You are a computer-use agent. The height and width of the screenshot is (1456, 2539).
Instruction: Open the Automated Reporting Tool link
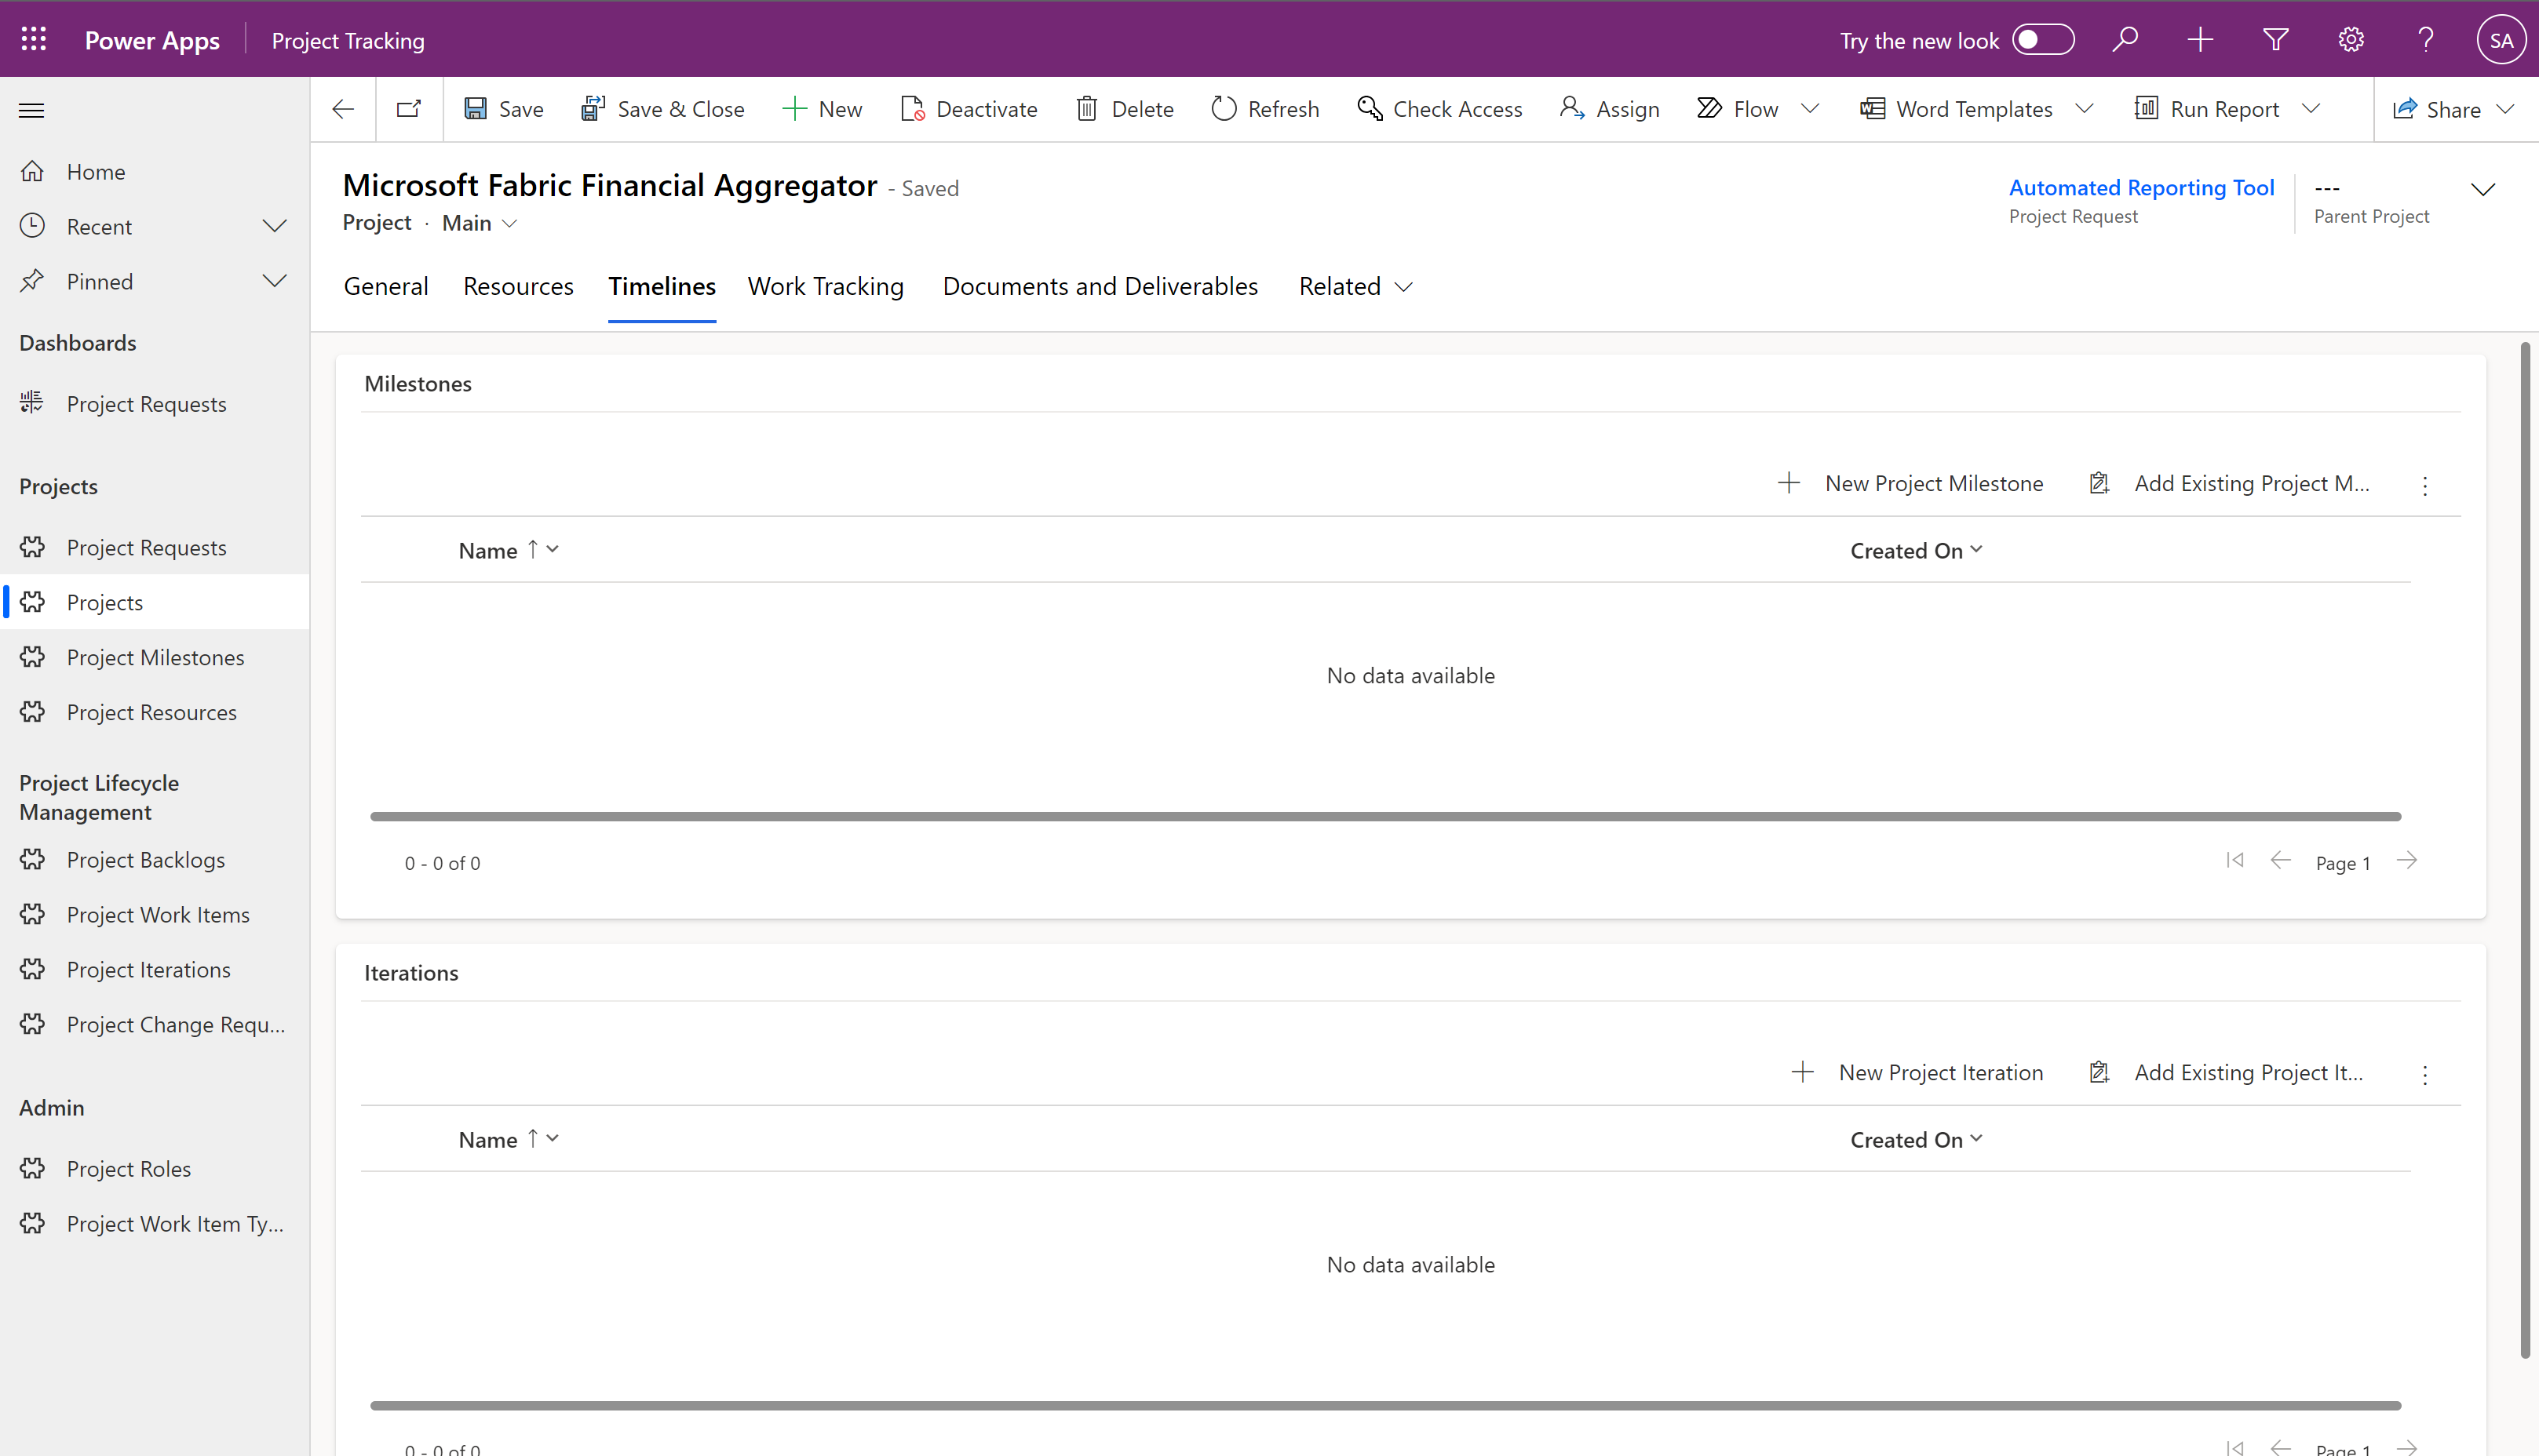pyautogui.click(x=2142, y=188)
